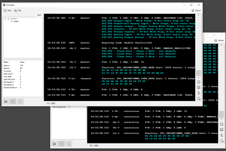Click the play icon beside the front log
This screenshot has height=151, width=226.
pyautogui.click(x=199, y=82)
